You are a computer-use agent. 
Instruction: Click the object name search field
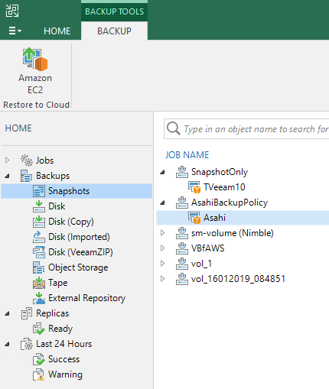pos(246,129)
